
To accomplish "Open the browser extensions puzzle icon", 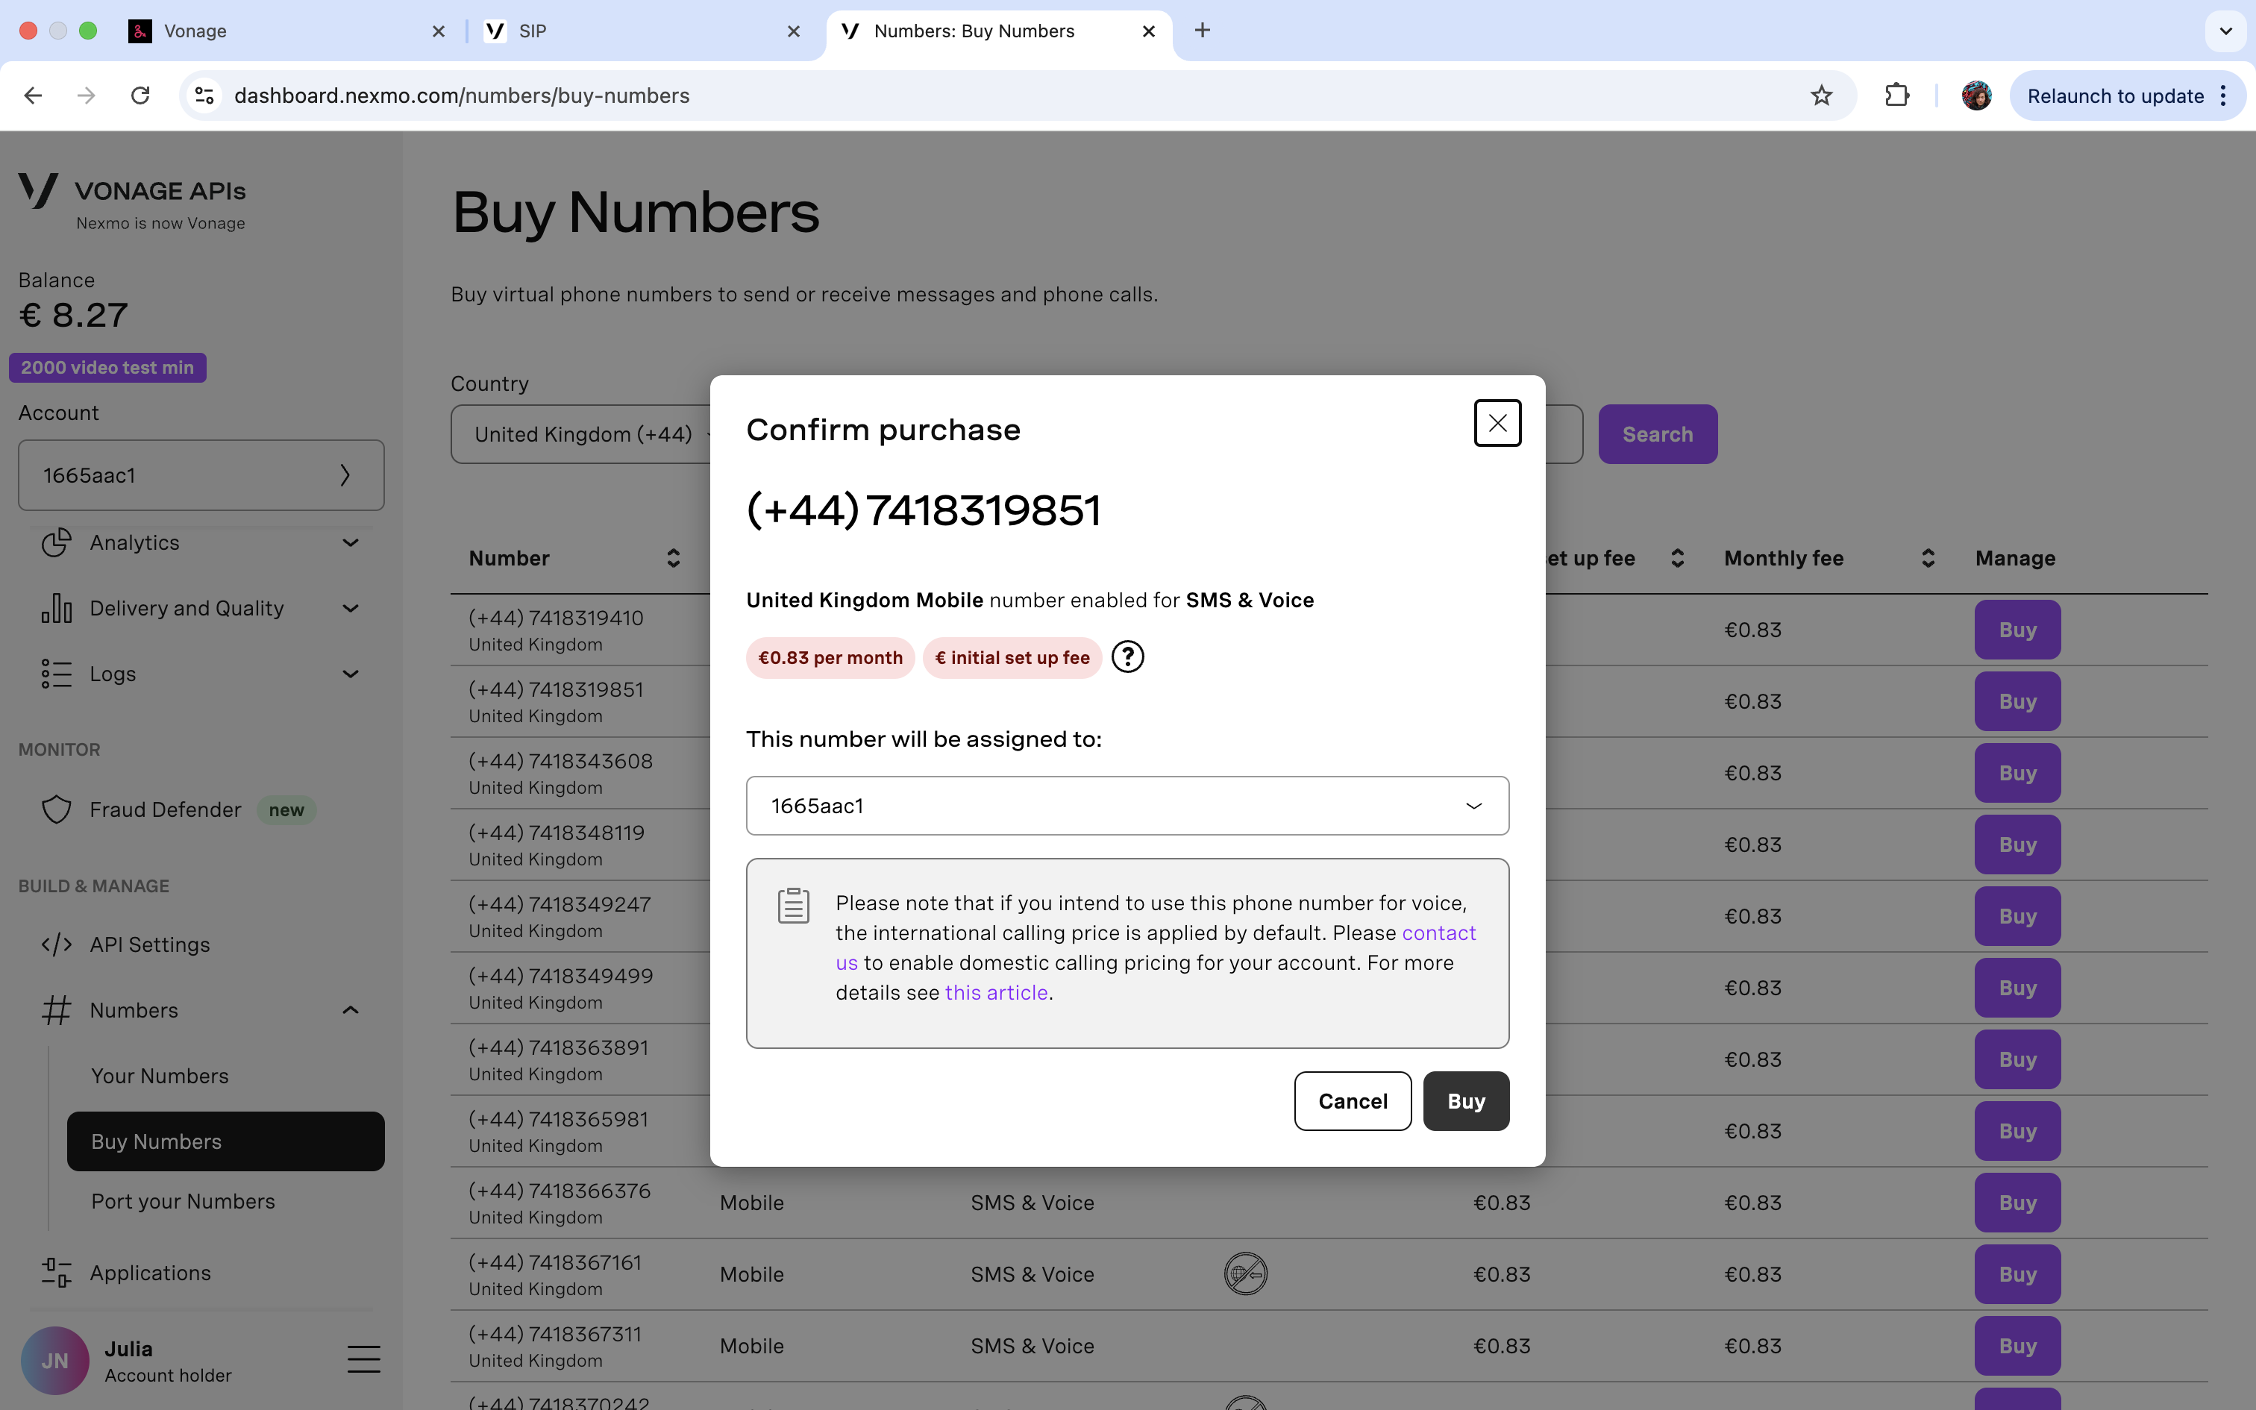I will pos(1896,95).
